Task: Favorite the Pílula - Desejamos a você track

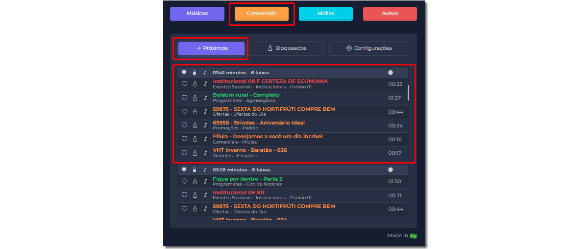Action: click(184, 139)
